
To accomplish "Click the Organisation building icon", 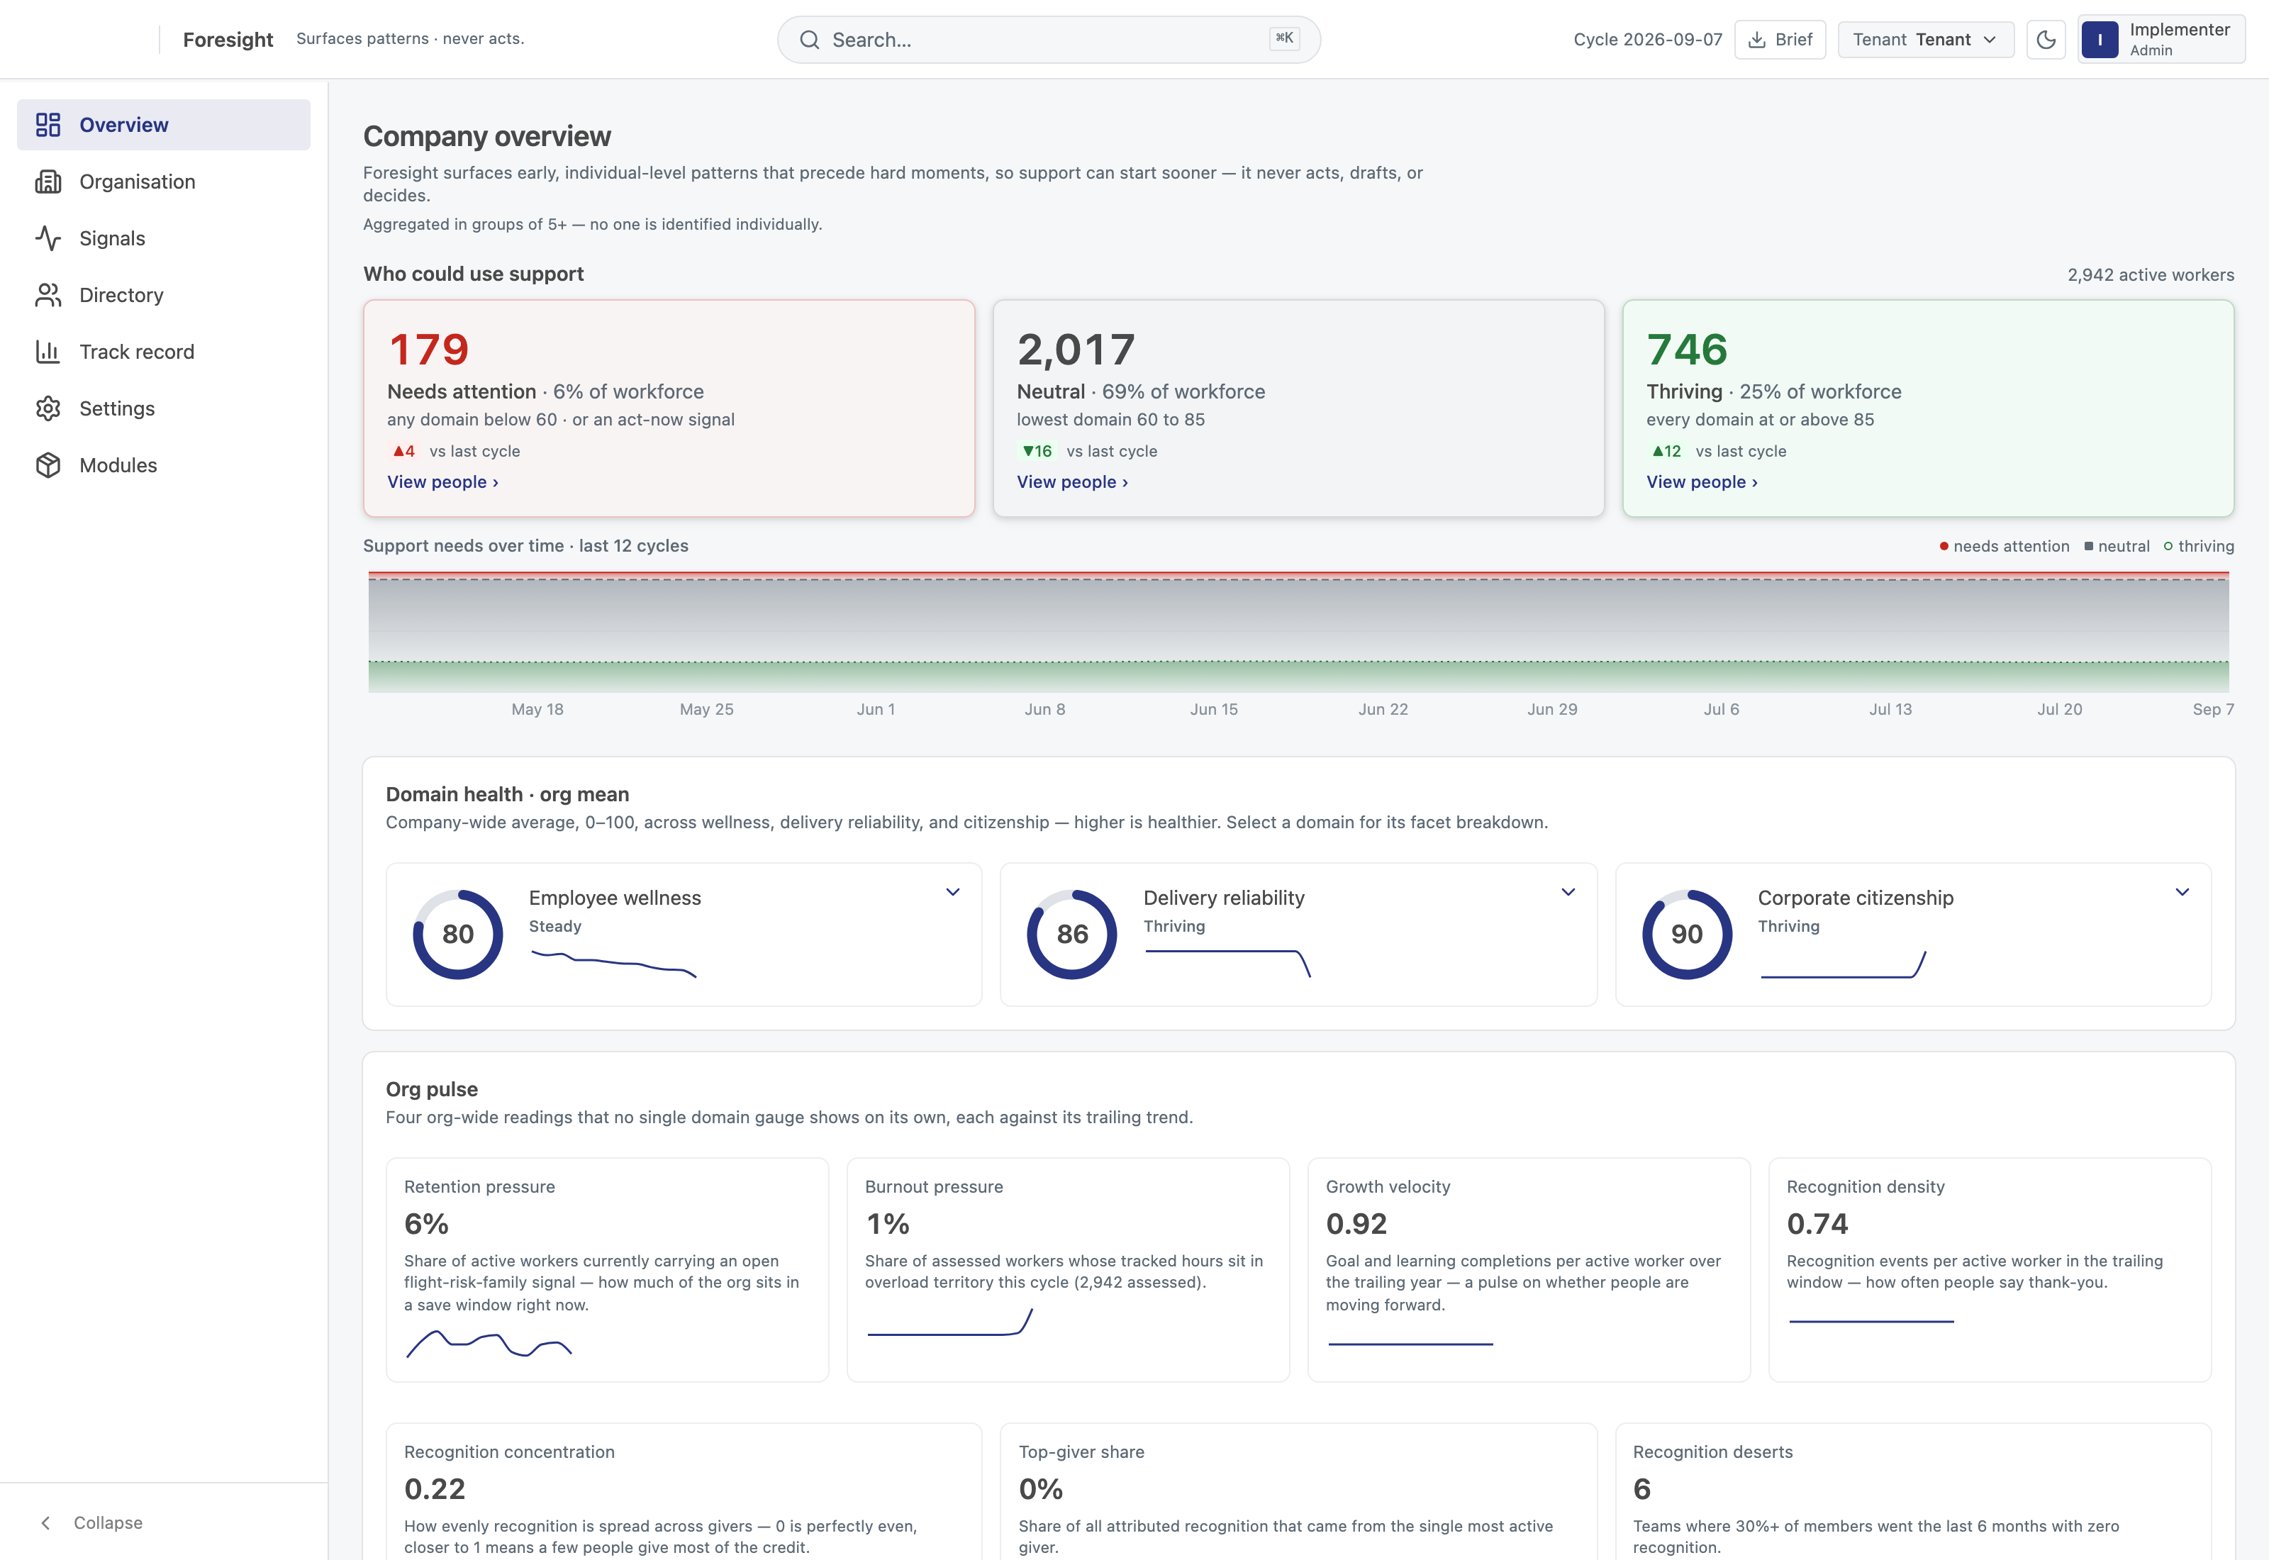I will pyautogui.click(x=48, y=182).
